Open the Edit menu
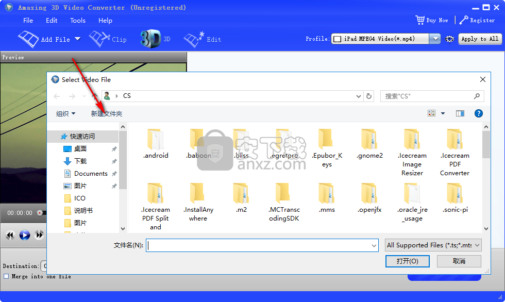505x302 pixels. click(x=52, y=20)
